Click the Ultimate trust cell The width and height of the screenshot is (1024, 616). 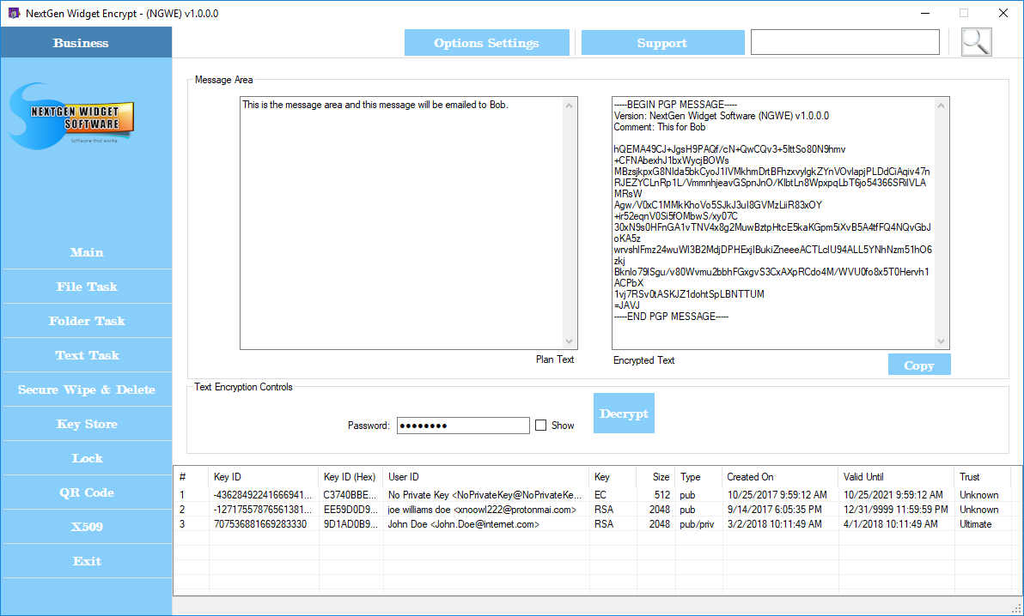click(x=975, y=524)
